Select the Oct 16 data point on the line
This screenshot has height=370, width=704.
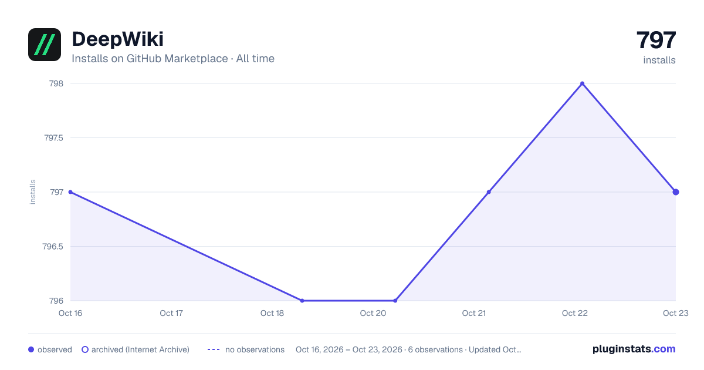70,192
